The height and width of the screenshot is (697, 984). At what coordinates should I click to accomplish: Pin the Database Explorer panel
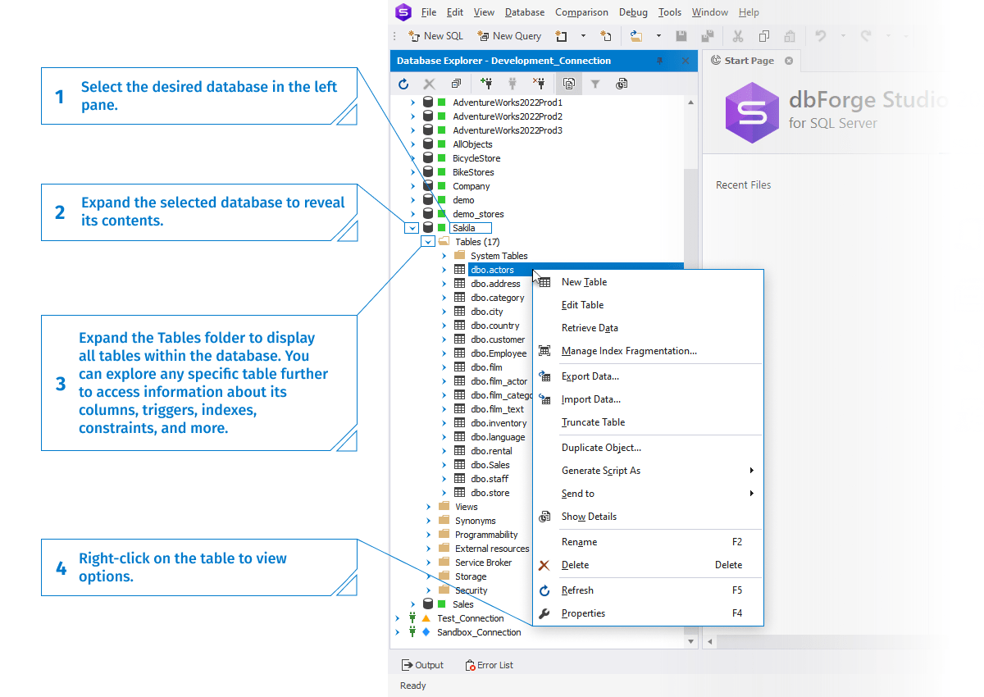point(660,61)
